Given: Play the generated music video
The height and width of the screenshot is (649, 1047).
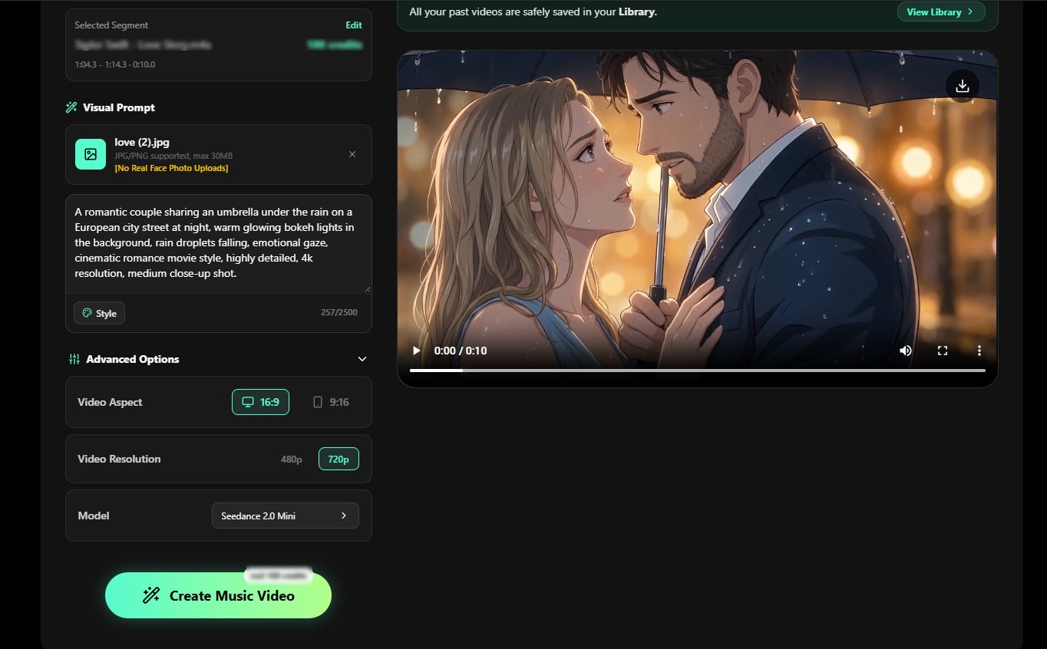Looking at the screenshot, I should point(416,351).
